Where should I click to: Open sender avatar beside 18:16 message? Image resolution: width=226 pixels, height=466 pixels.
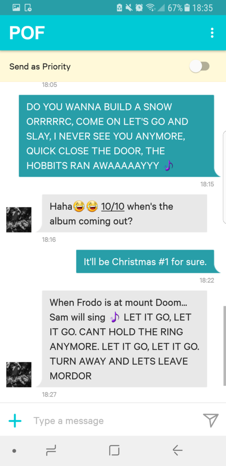click(19, 219)
